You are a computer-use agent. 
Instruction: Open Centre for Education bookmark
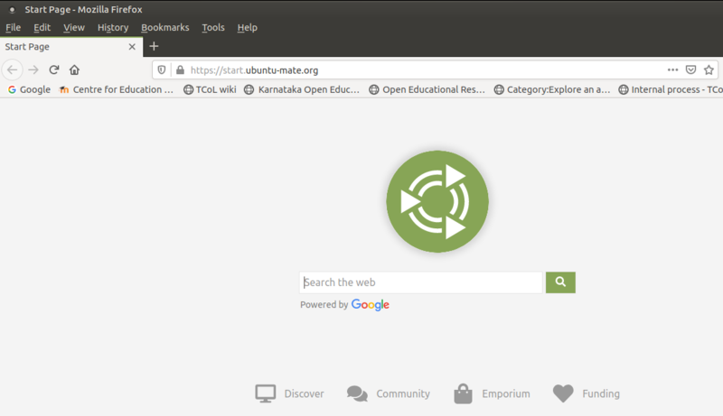pos(117,89)
